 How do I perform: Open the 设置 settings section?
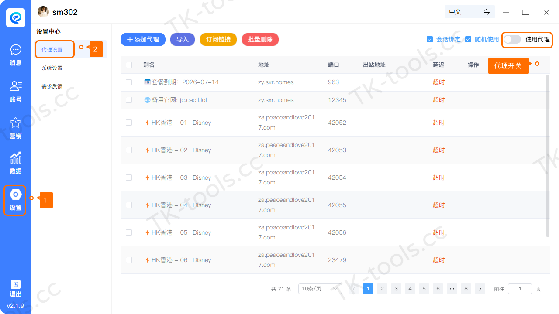pos(15,200)
